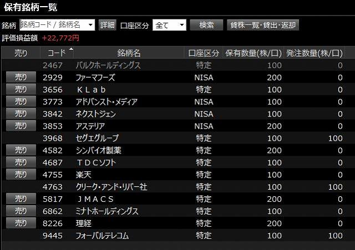Screen dimensions: 355x250
Task: Select 理経 stock name
Action: click(84, 223)
